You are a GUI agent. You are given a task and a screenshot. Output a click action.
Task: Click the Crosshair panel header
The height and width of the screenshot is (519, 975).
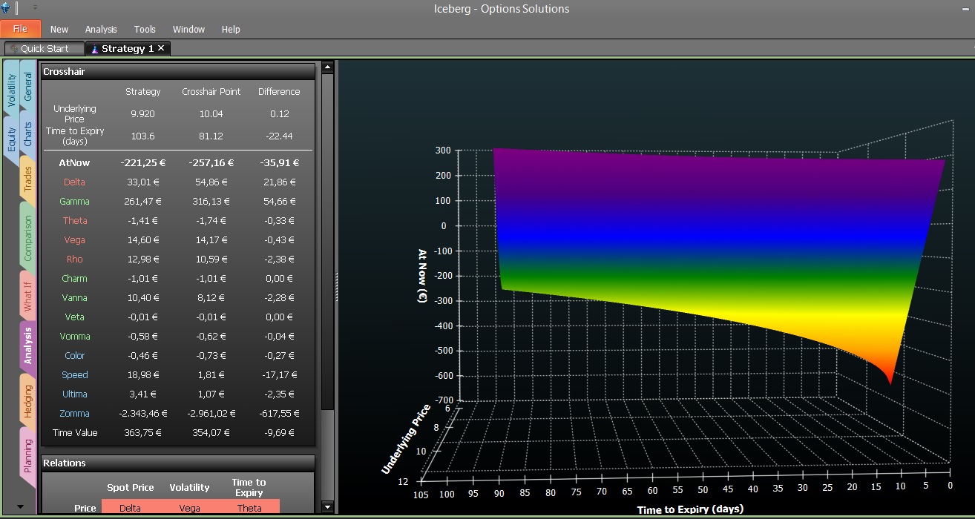pos(177,72)
